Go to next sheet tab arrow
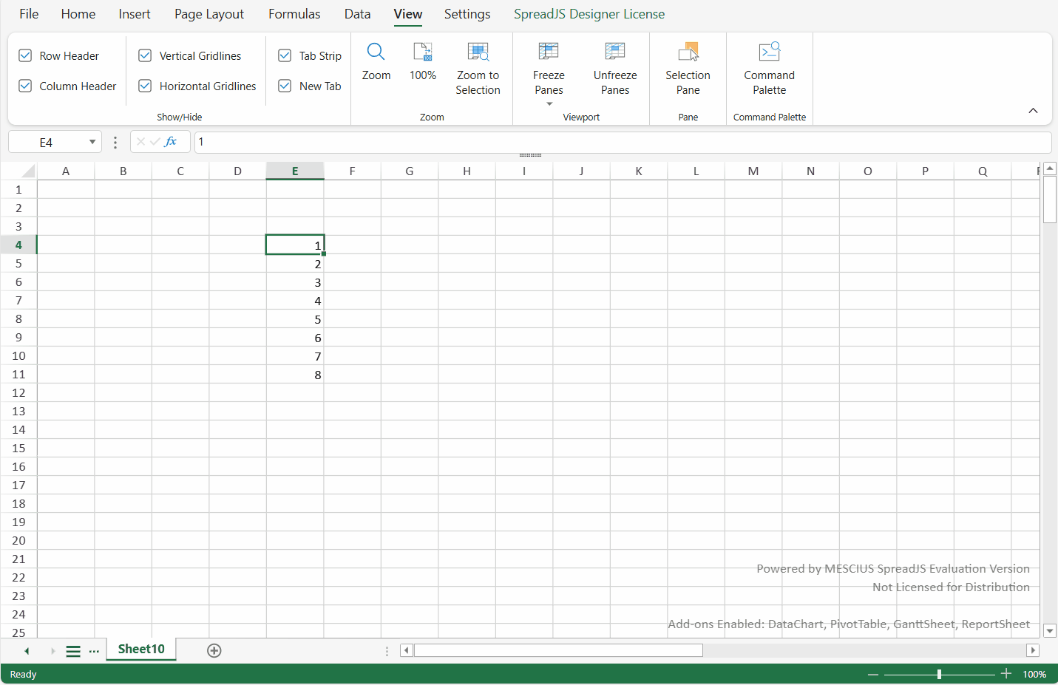The image size is (1058, 685). pyautogui.click(x=52, y=651)
